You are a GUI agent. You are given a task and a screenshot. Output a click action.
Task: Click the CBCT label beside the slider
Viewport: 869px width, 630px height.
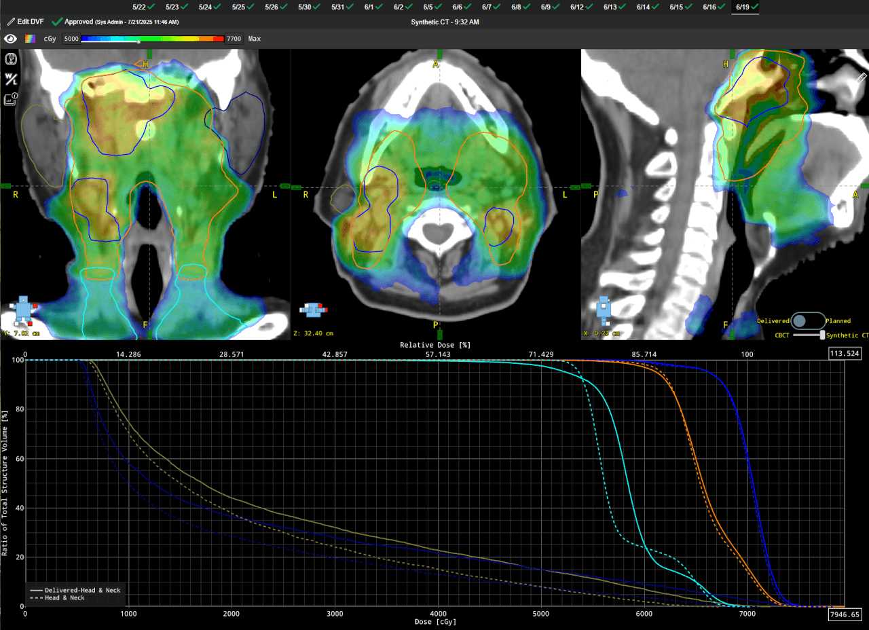[x=782, y=335]
